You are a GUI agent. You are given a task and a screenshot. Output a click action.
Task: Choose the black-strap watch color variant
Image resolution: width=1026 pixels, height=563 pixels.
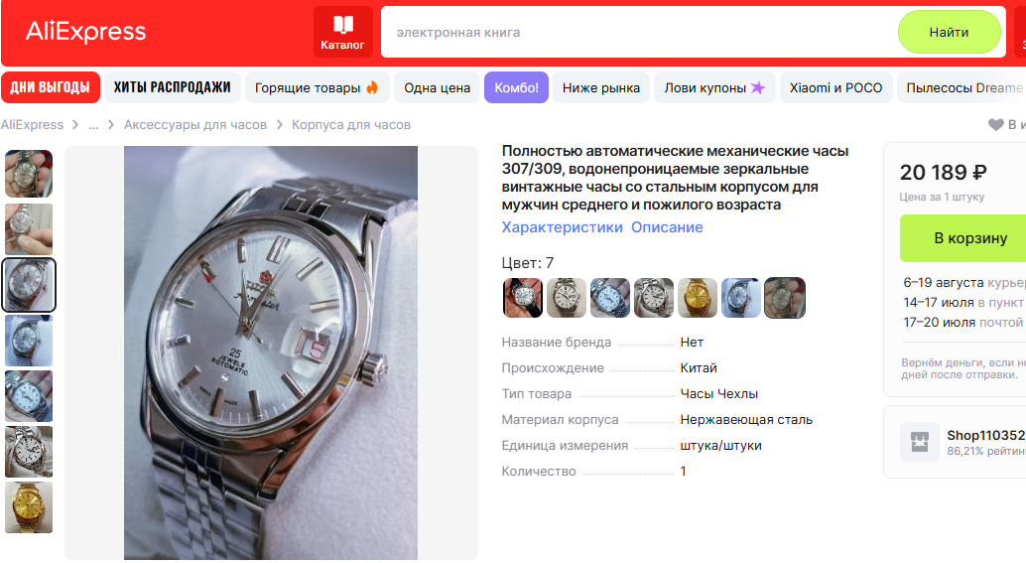tap(522, 298)
